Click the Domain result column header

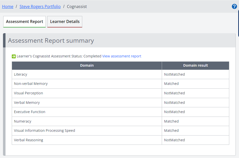click(195, 65)
